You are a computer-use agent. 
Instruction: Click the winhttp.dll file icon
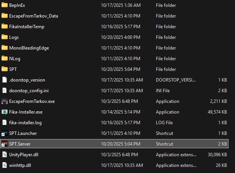coord(5,165)
